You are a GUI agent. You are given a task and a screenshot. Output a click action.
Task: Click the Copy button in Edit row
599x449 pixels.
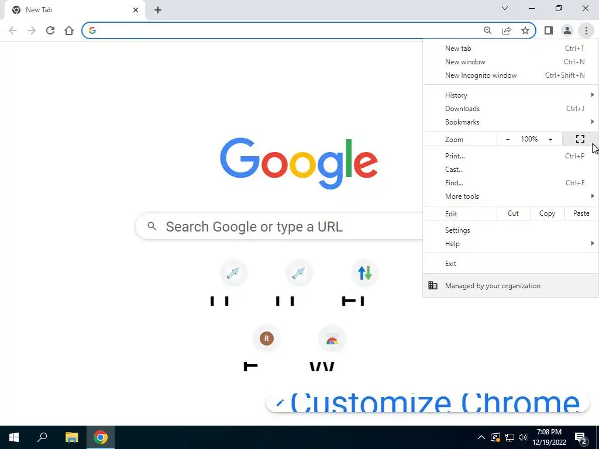pyautogui.click(x=547, y=213)
